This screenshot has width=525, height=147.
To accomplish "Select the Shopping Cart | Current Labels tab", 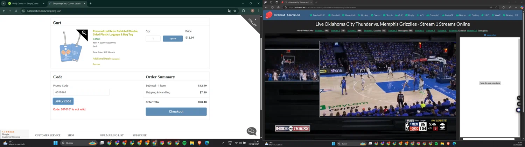I will (x=66, y=3).
